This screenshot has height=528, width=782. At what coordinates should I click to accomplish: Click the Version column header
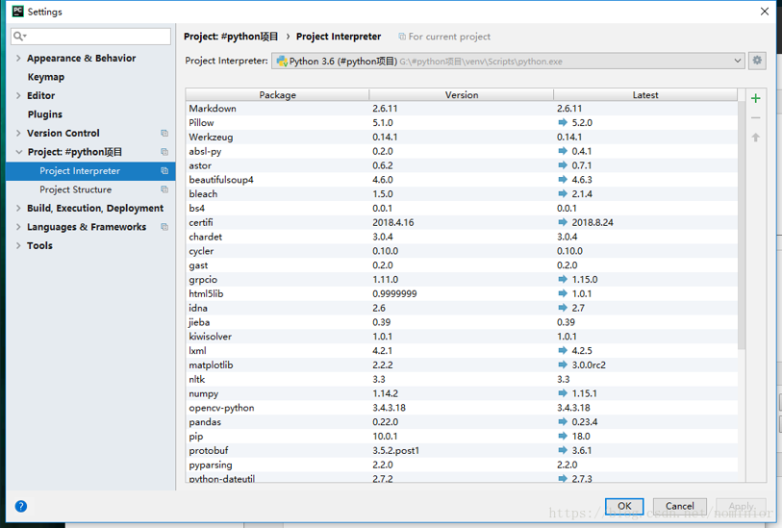462,94
